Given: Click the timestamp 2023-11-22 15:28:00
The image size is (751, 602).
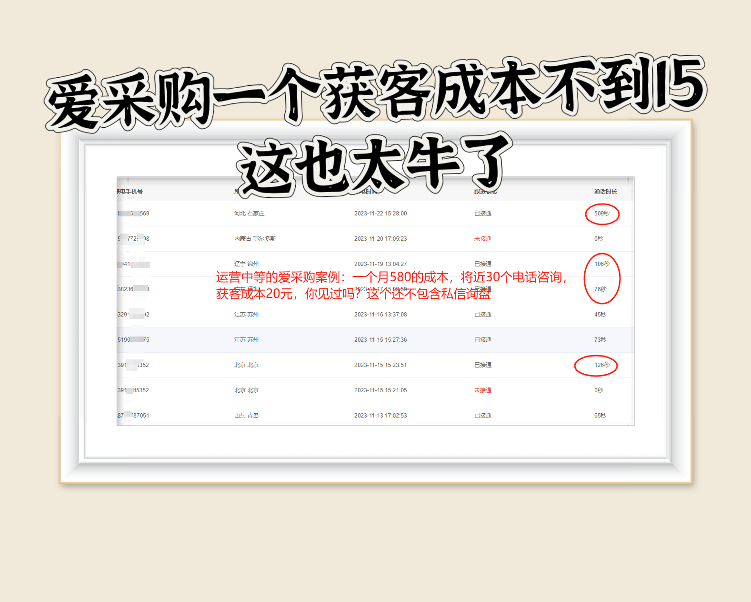Looking at the screenshot, I should point(381,214).
